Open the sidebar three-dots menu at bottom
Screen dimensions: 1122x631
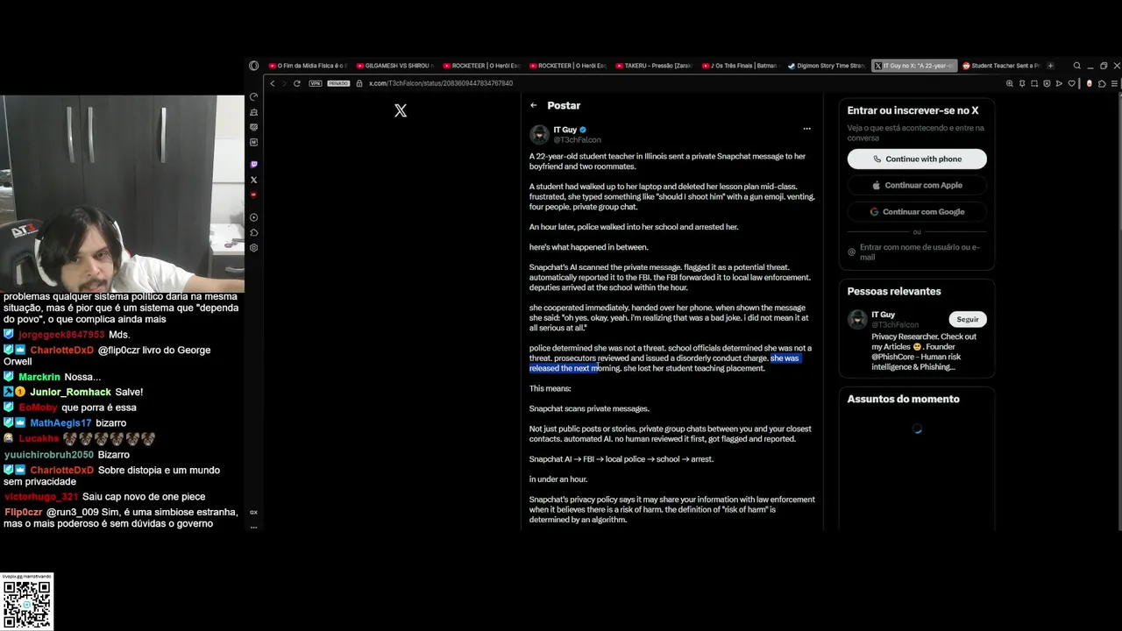(254, 527)
